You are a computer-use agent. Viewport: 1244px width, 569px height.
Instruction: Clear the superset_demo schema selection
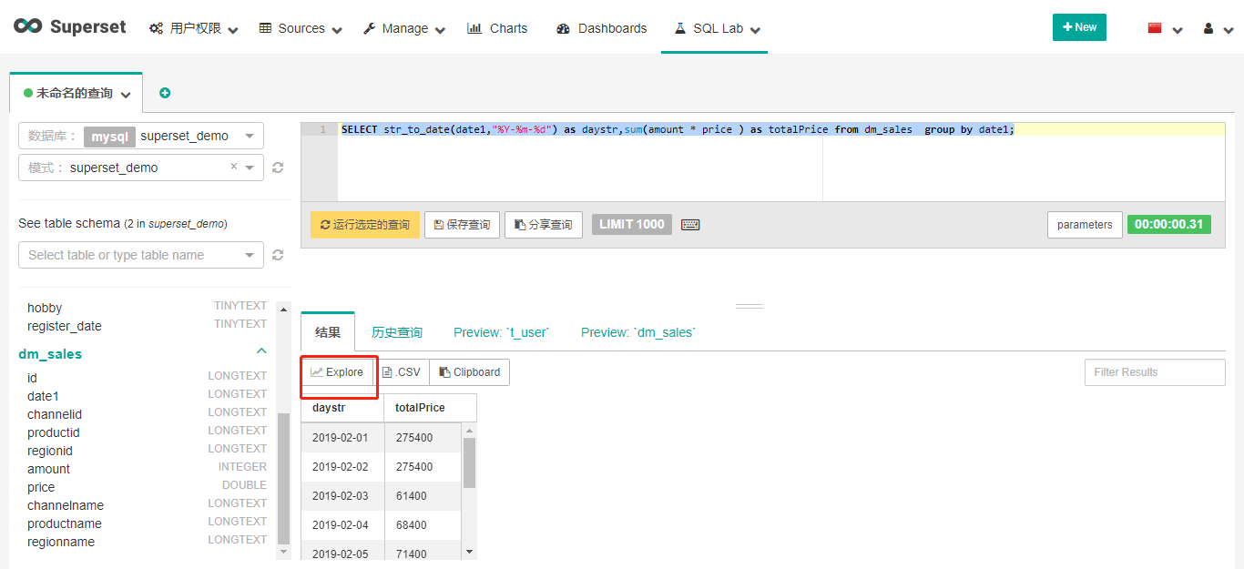tap(232, 168)
